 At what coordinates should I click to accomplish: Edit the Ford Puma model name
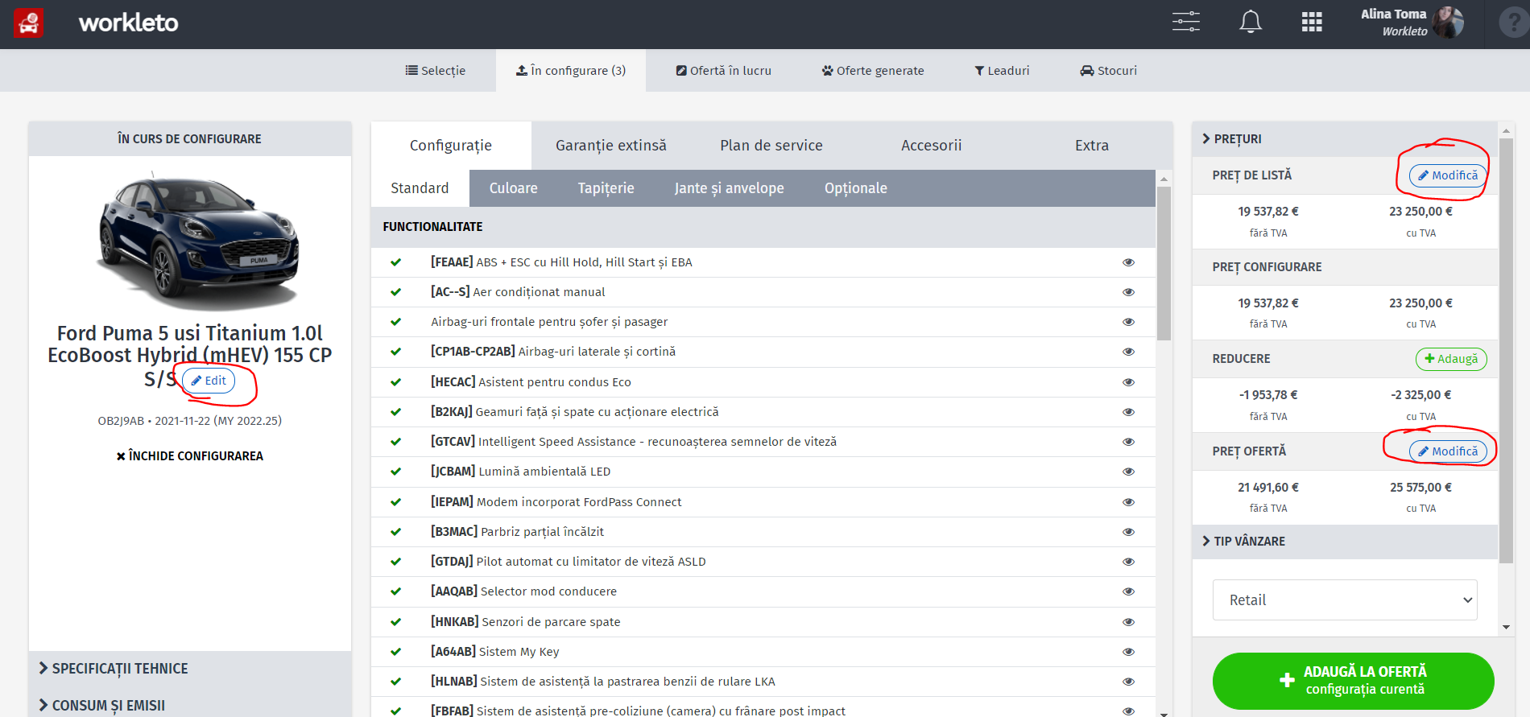tap(209, 381)
